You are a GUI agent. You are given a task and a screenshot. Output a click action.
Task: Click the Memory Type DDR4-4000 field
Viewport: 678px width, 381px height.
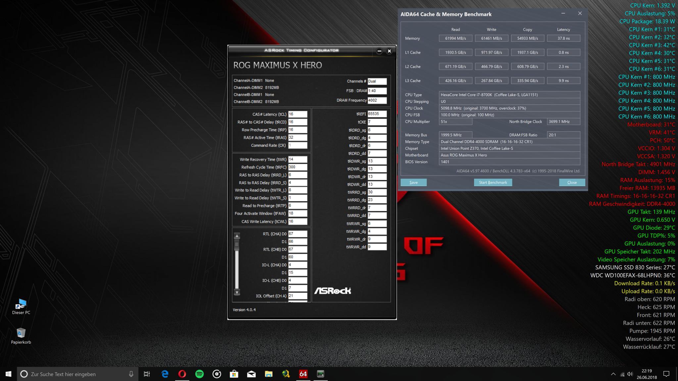[509, 142]
